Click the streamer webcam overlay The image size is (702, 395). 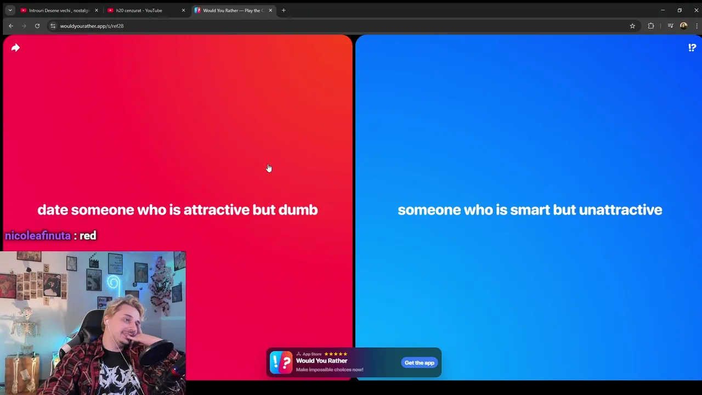[x=93, y=323]
